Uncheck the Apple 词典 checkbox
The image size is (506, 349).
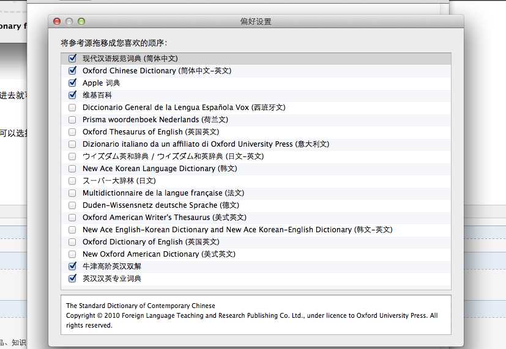point(72,83)
